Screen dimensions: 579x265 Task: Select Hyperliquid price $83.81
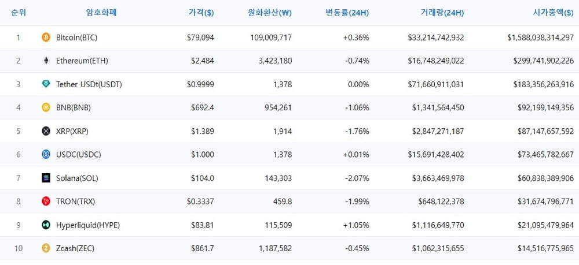[202, 225]
